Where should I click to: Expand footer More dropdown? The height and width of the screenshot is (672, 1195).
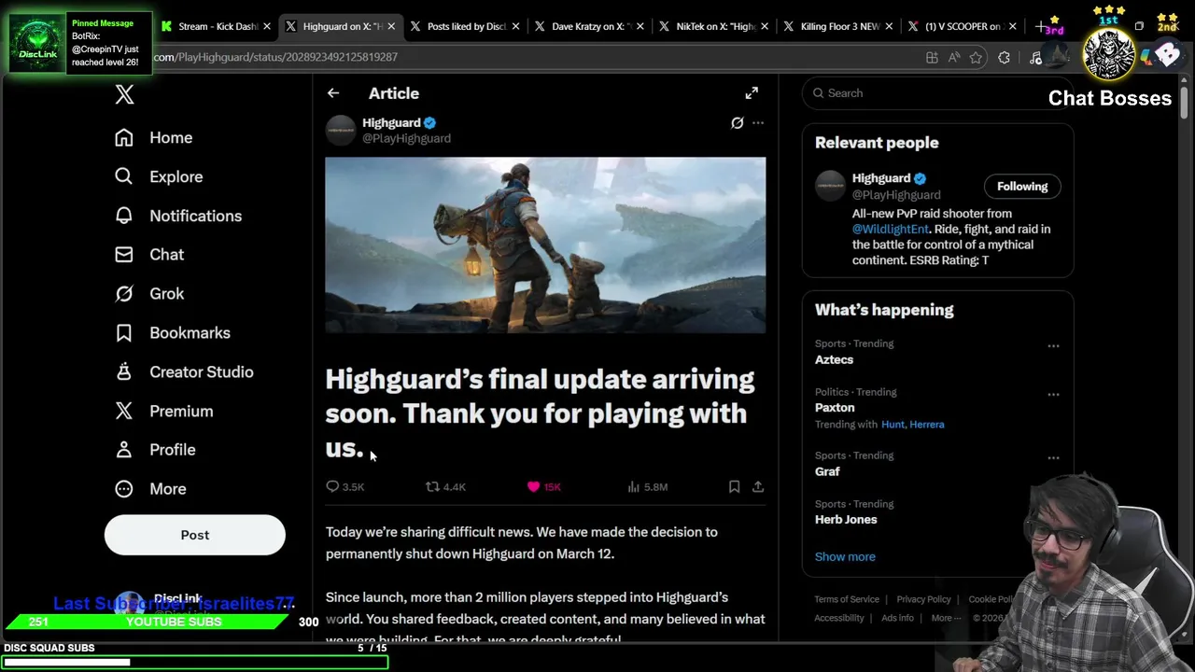click(x=946, y=618)
